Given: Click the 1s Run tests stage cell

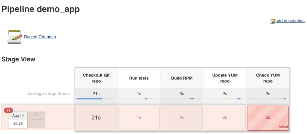Looking at the screenshot, I should click(x=139, y=118).
